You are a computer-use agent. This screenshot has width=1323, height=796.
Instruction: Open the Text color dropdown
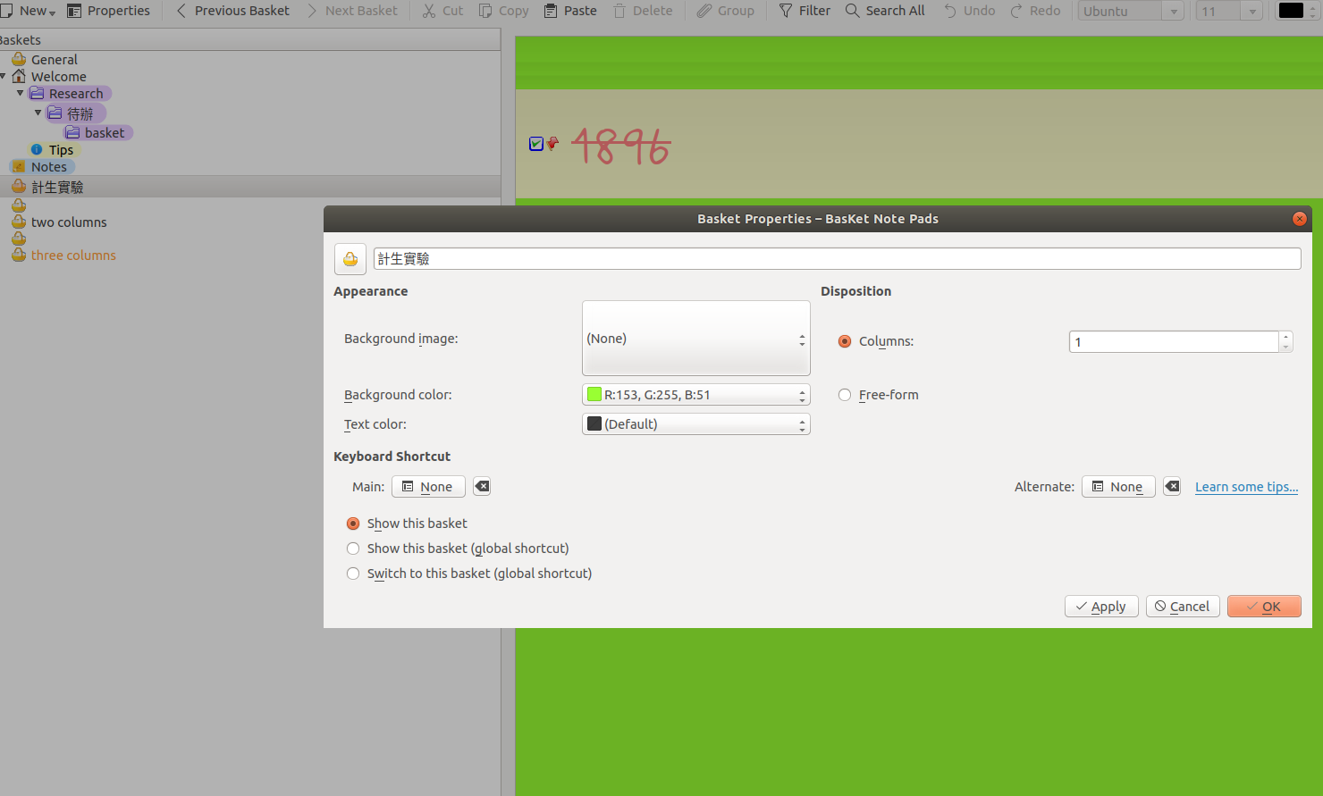(695, 424)
